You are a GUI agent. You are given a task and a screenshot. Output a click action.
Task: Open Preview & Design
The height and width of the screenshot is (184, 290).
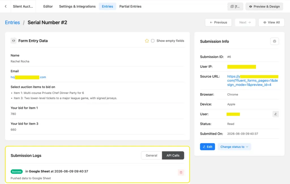point(264,7)
